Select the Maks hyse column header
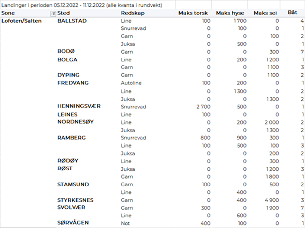 tap(229, 13)
